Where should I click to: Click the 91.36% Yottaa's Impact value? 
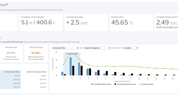[36, 53]
